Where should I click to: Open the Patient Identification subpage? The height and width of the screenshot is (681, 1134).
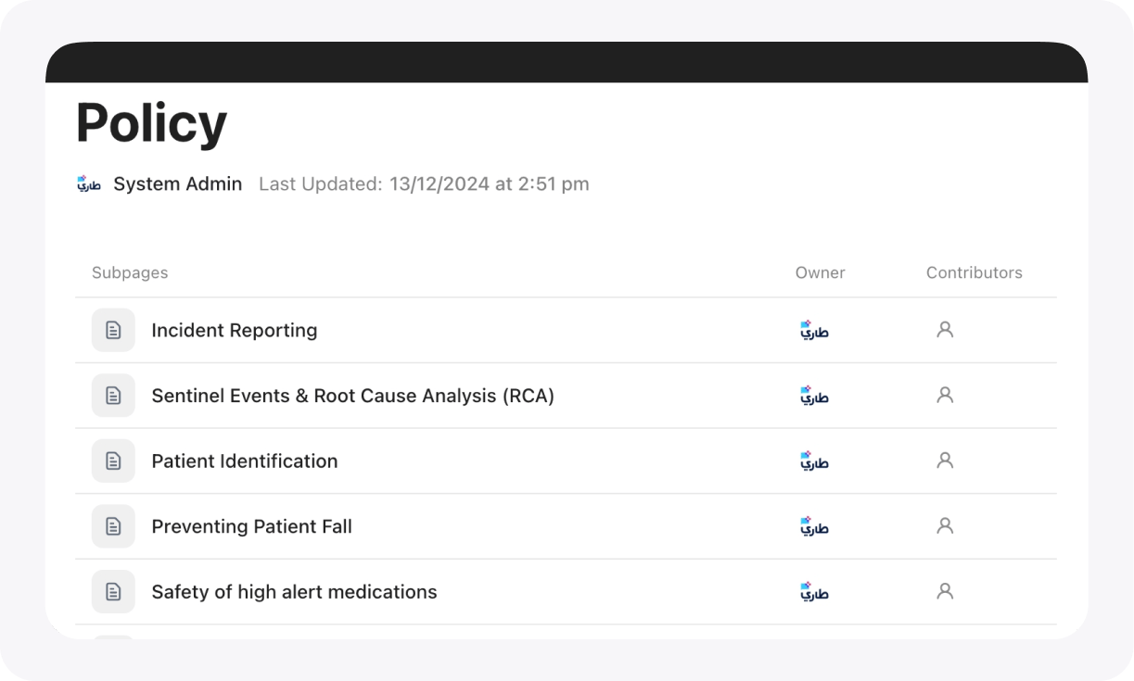(245, 461)
